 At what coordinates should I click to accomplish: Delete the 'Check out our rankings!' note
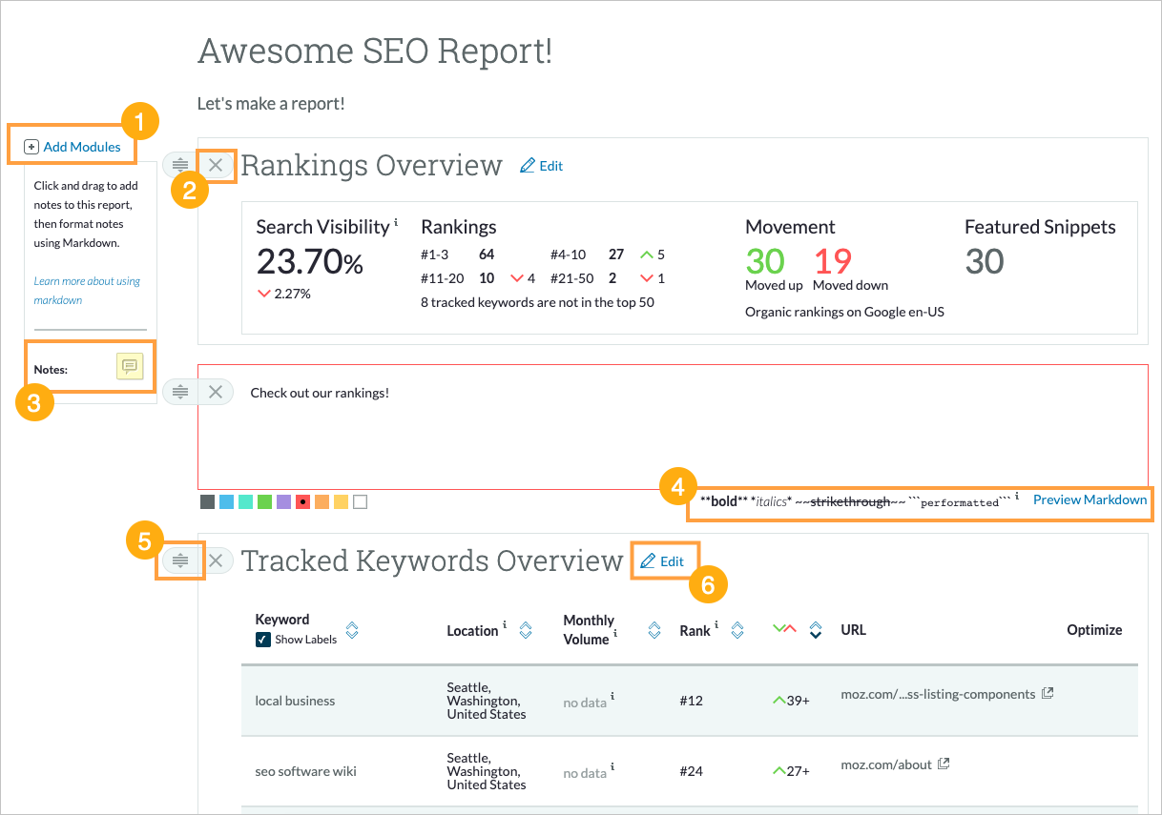[216, 392]
